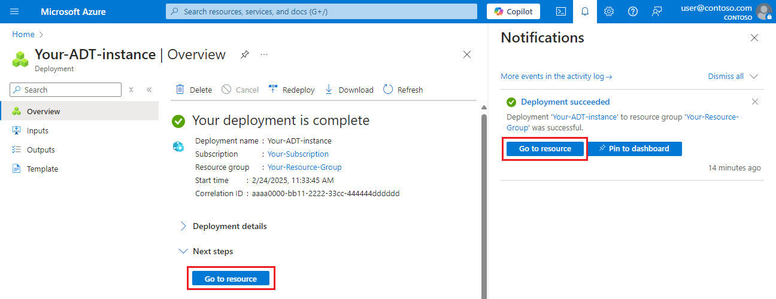Select Inputs in the left menu

tap(38, 130)
